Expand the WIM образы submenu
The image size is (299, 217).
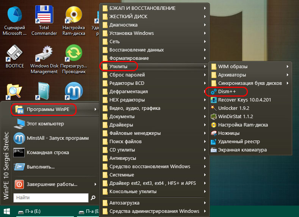click(250, 67)
